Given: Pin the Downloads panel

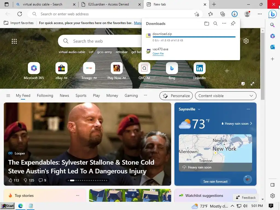Looking at the screenshot, I should click(233, 24).
